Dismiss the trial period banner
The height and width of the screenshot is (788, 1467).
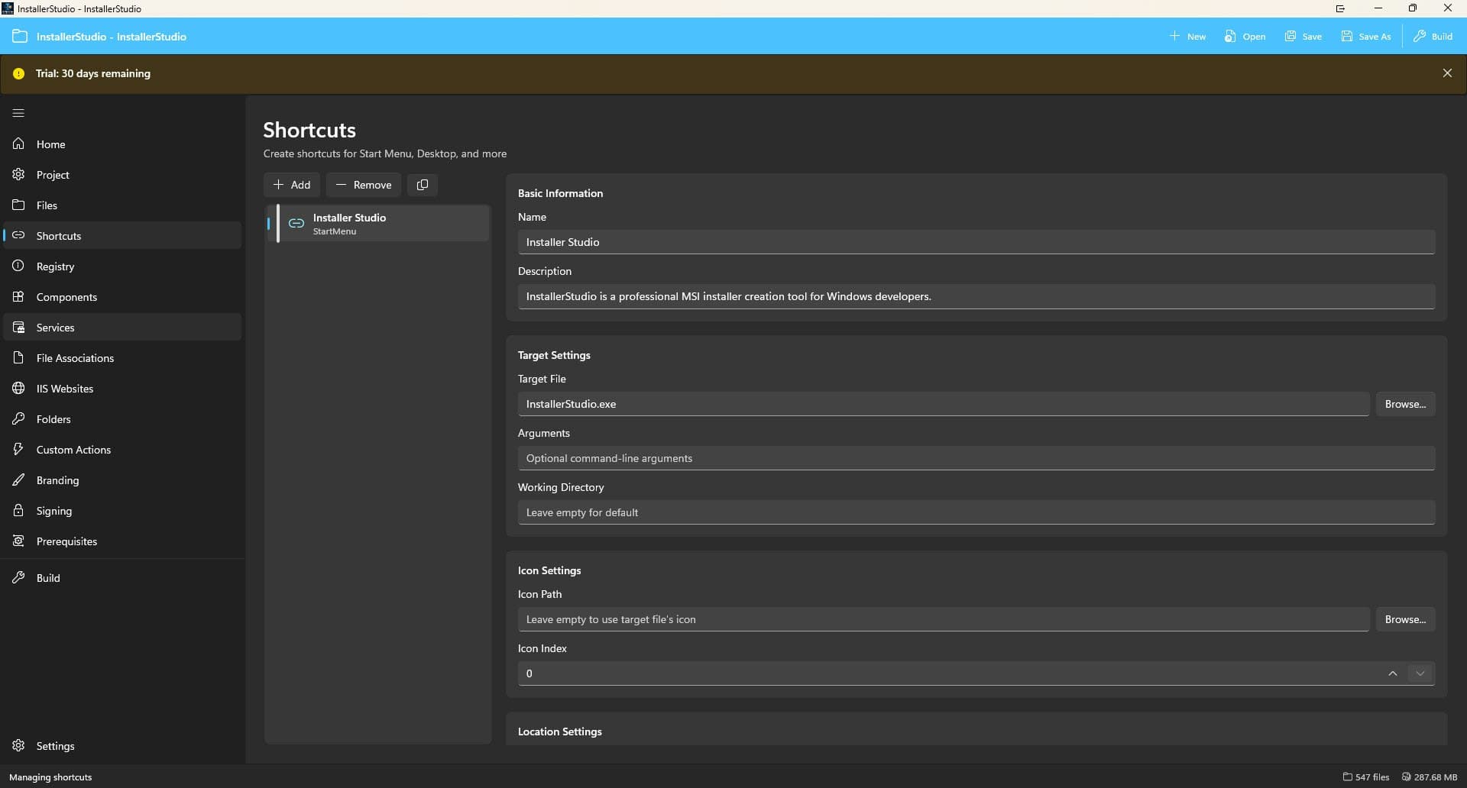(1447, 73)
